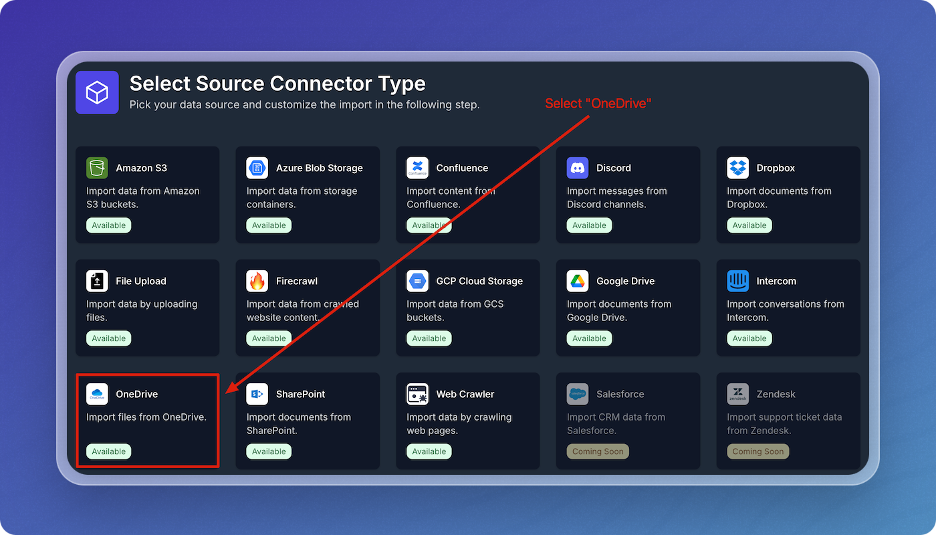Click "Import support ticket data from Zendesk." text
This screenshot has width=936, height=535.
[x=785, y=423]
